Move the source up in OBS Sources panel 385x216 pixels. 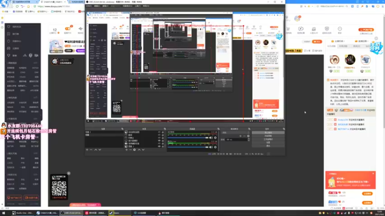[139, 150]
